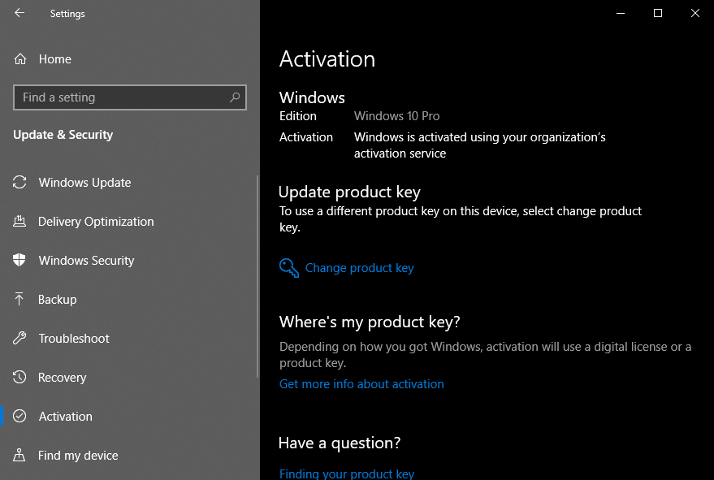714x480 pixels.
Task: Open the Finding your product key link
Action: click(347, 474)
